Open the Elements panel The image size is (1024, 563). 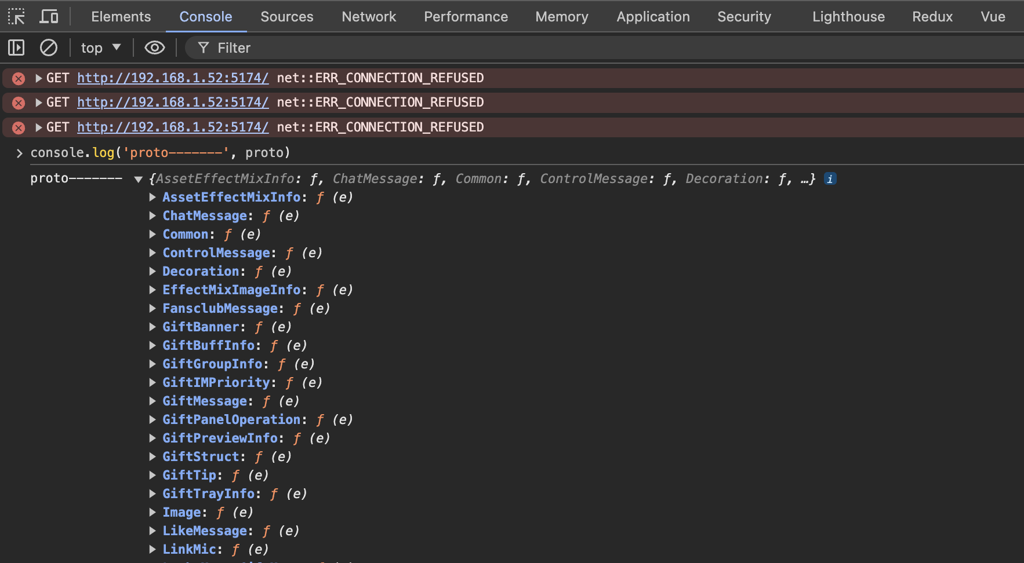[121, 16]
